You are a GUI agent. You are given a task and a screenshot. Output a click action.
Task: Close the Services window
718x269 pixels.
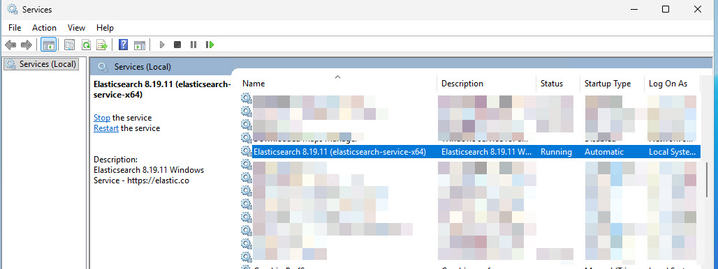697,9
